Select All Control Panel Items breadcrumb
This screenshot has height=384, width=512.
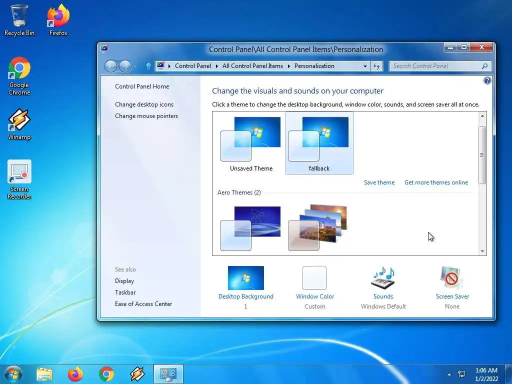pos(252,66)
